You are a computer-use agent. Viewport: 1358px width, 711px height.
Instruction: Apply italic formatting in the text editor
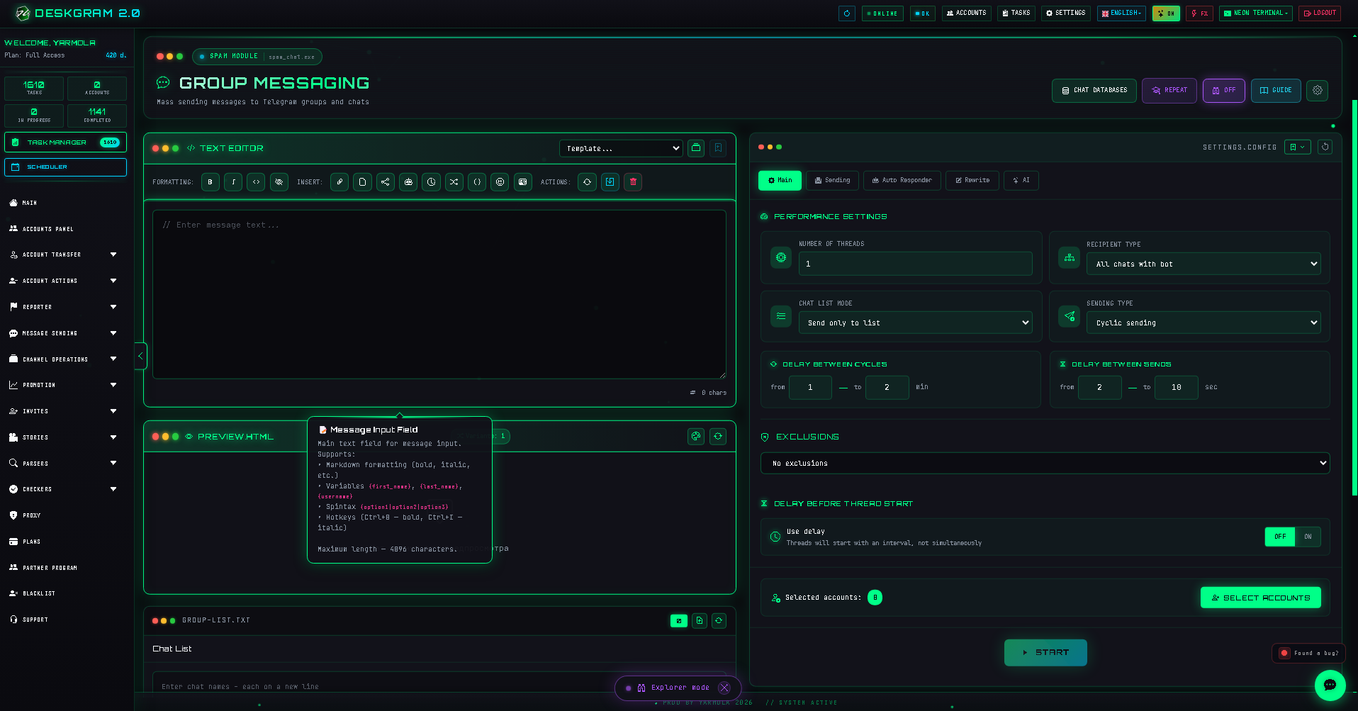[233, 182]
